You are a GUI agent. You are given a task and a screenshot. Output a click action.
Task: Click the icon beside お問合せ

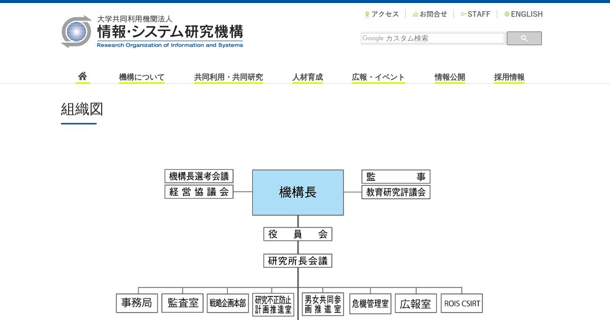pyautogui.click(x=415, y=14)
